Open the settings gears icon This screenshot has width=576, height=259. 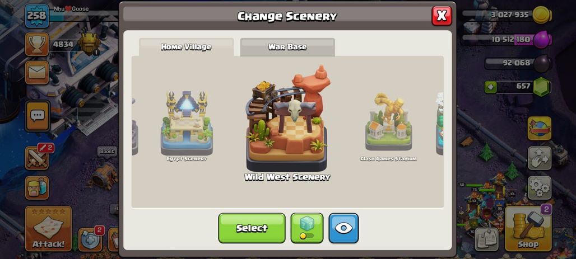point(539,187)
